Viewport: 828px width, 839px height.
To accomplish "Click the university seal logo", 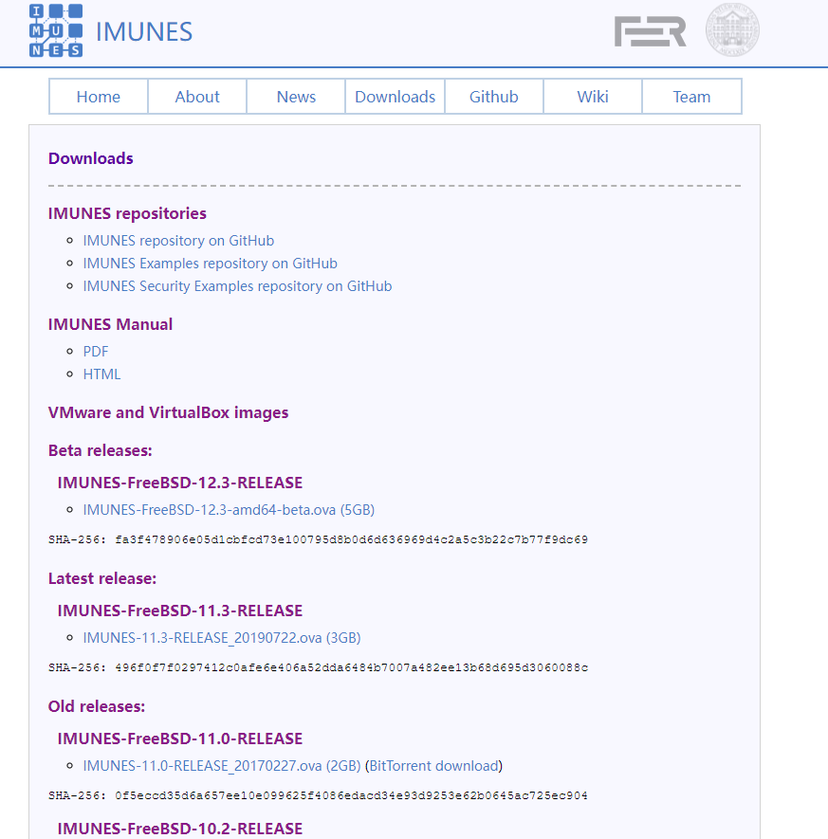I will tap(732, 30).
